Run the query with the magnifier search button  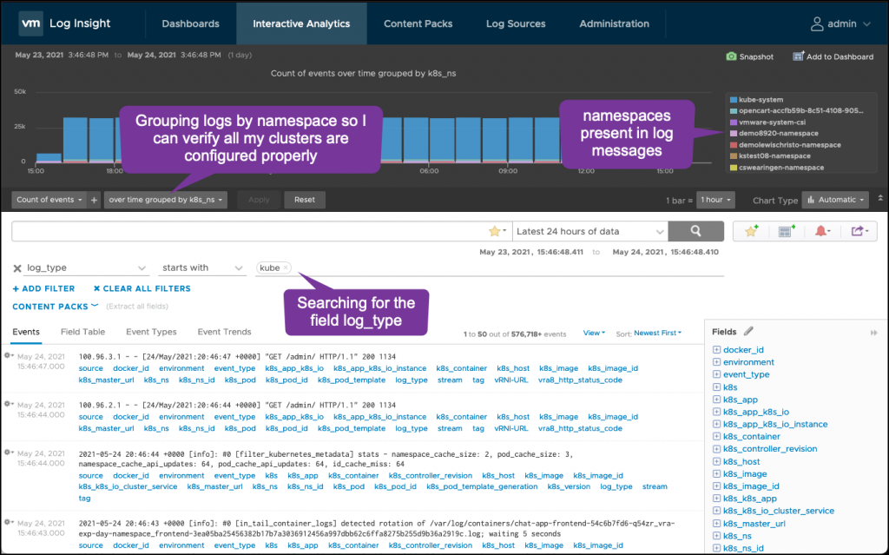coord(695,231)
